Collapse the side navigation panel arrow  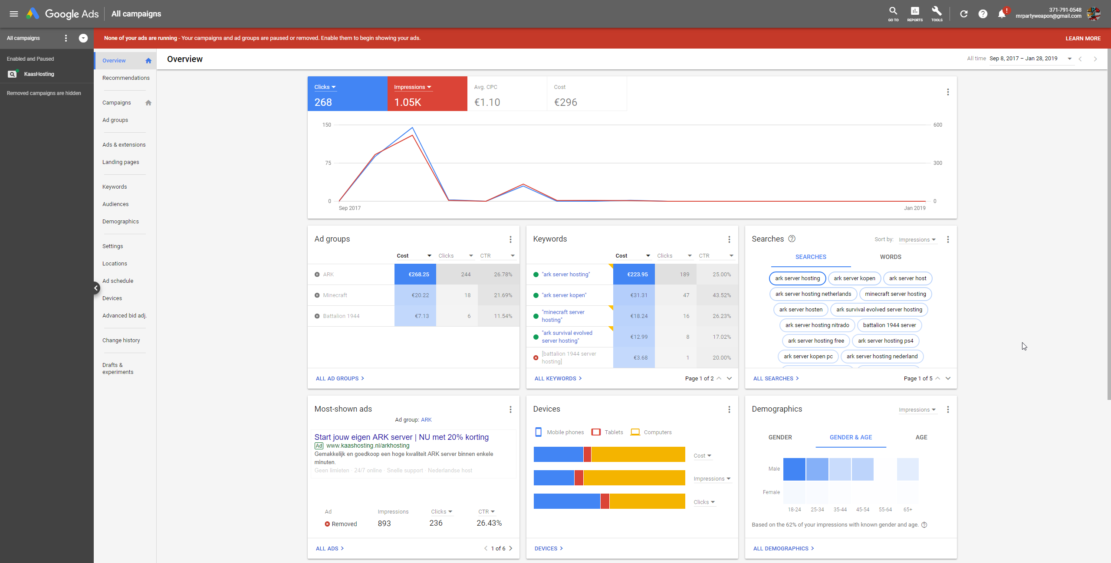point(96,288)
